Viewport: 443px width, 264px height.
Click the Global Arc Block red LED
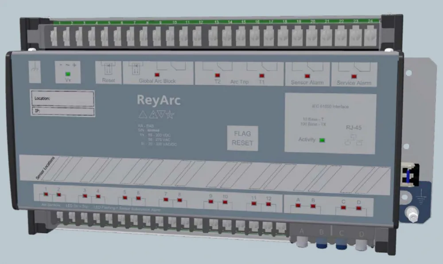[x=157, y=75]
